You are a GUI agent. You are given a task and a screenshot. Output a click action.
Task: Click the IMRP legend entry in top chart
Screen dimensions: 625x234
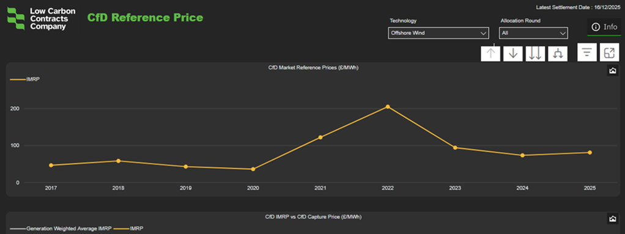[x=24, y=79]
